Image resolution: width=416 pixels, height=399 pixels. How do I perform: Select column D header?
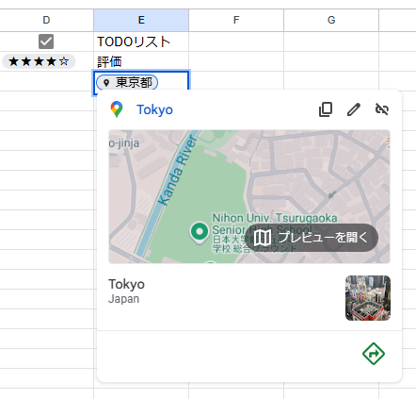(46, 20)
